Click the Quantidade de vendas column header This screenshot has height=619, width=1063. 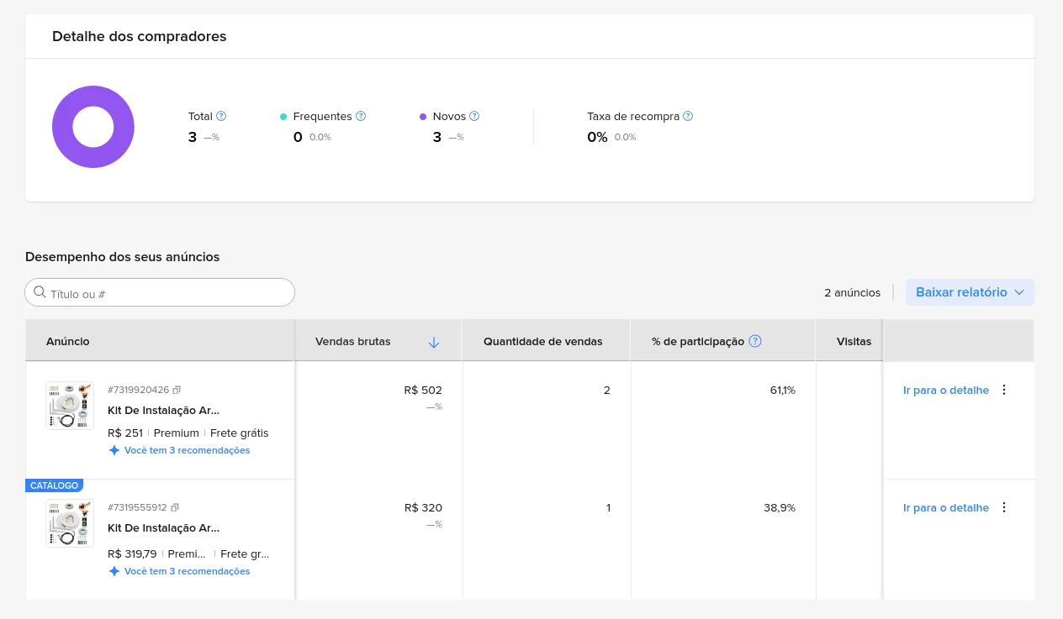coord(542,341)
